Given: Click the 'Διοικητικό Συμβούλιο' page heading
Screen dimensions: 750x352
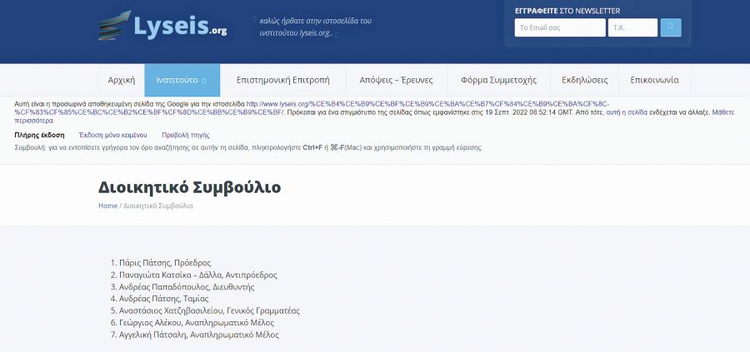Looking at the screenshot, I should click(189, 186).
